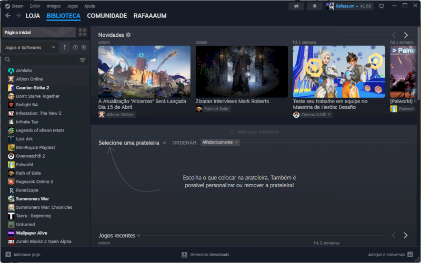The height and width of the screenshot is (263, 421).
Task: Click the Counter-Strike 2 game icon
Action: click(x=11, y=87)
